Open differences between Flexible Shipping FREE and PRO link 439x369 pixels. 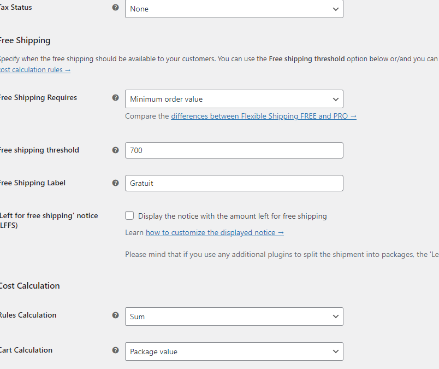263,116
